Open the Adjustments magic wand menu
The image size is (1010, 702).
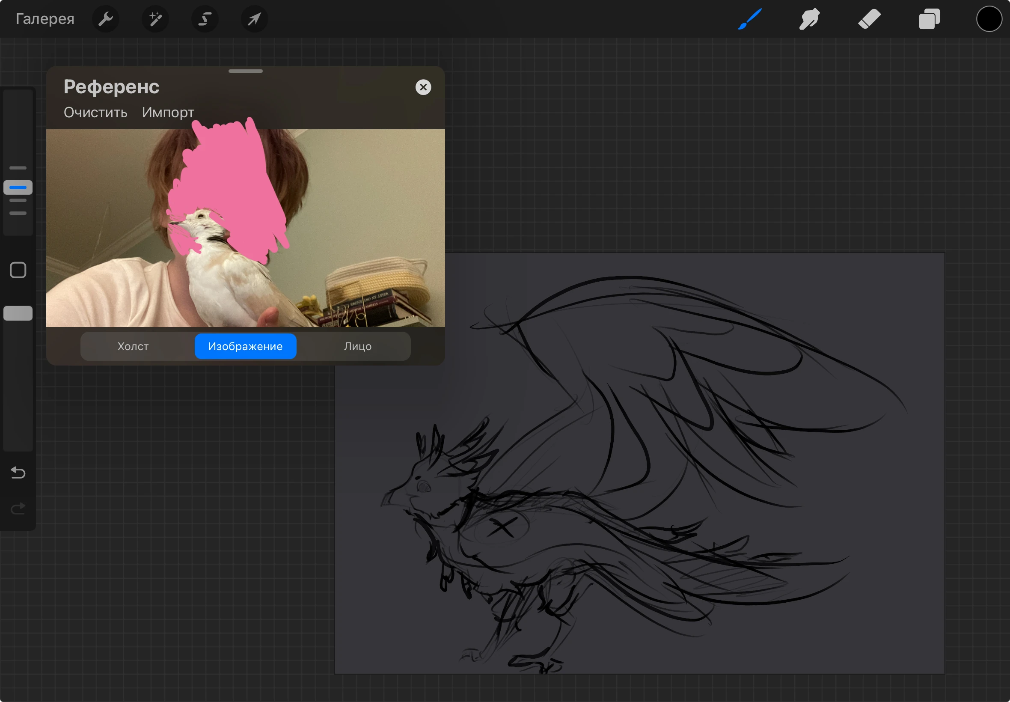155,19
